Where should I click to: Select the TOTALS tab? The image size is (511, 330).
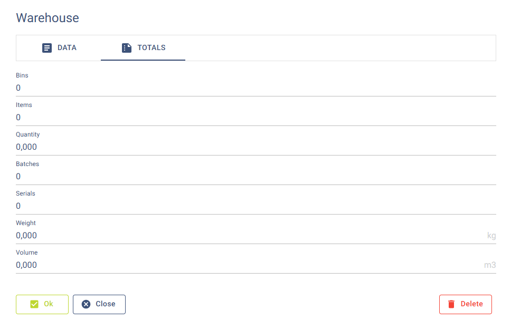pos(143,48)
